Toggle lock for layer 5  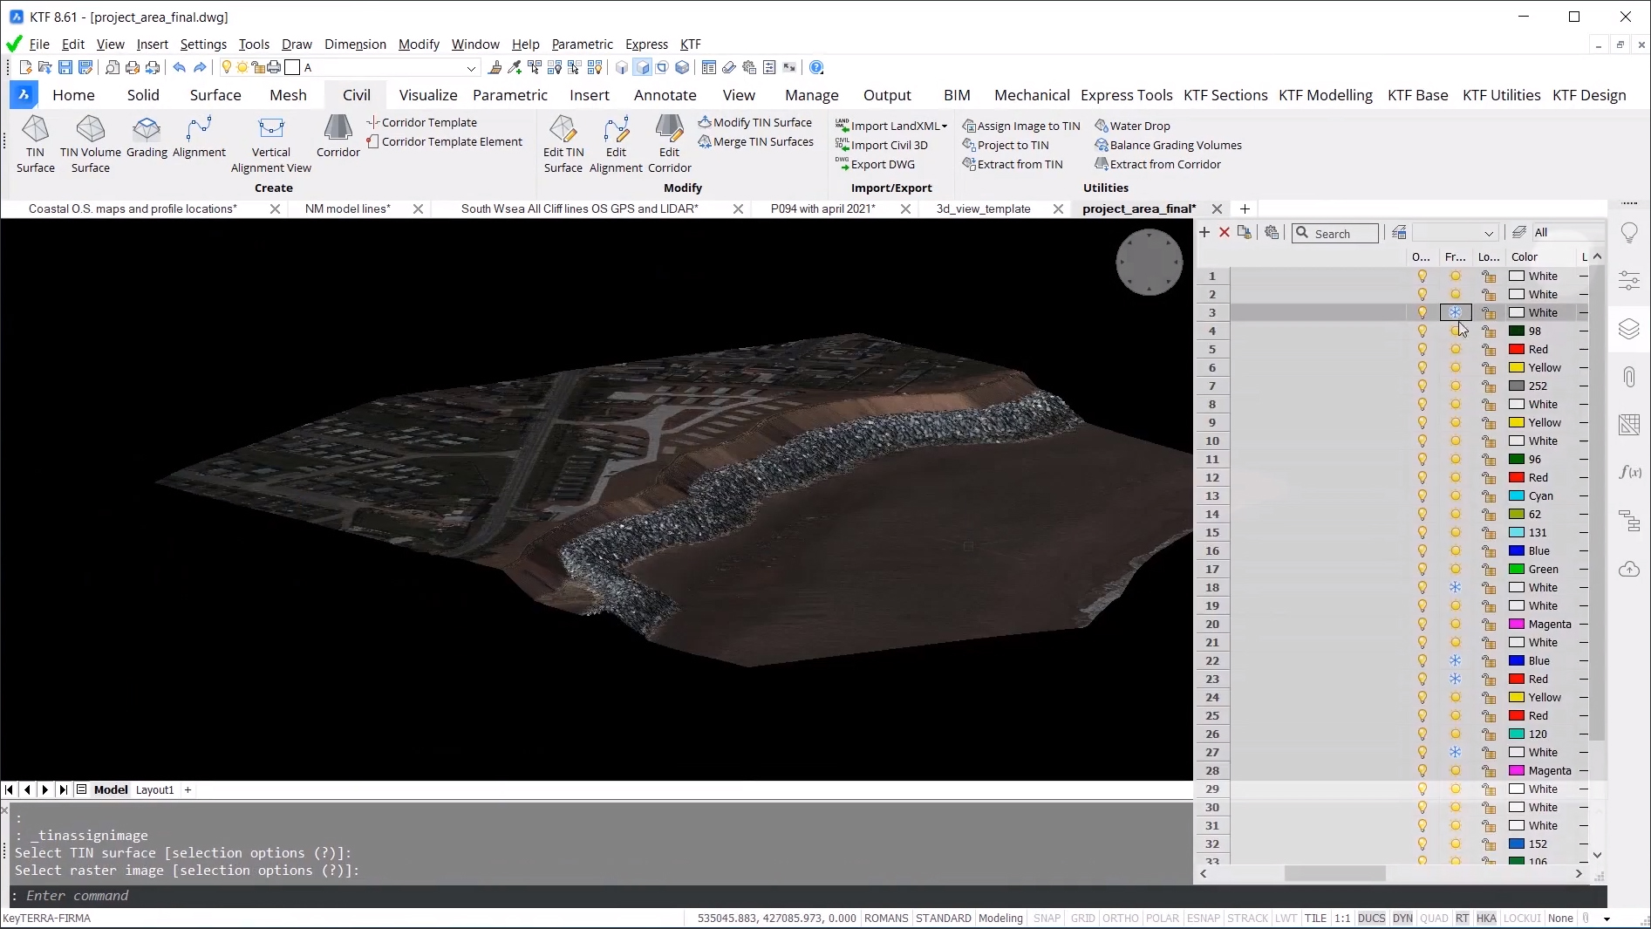click(1489, 349)
